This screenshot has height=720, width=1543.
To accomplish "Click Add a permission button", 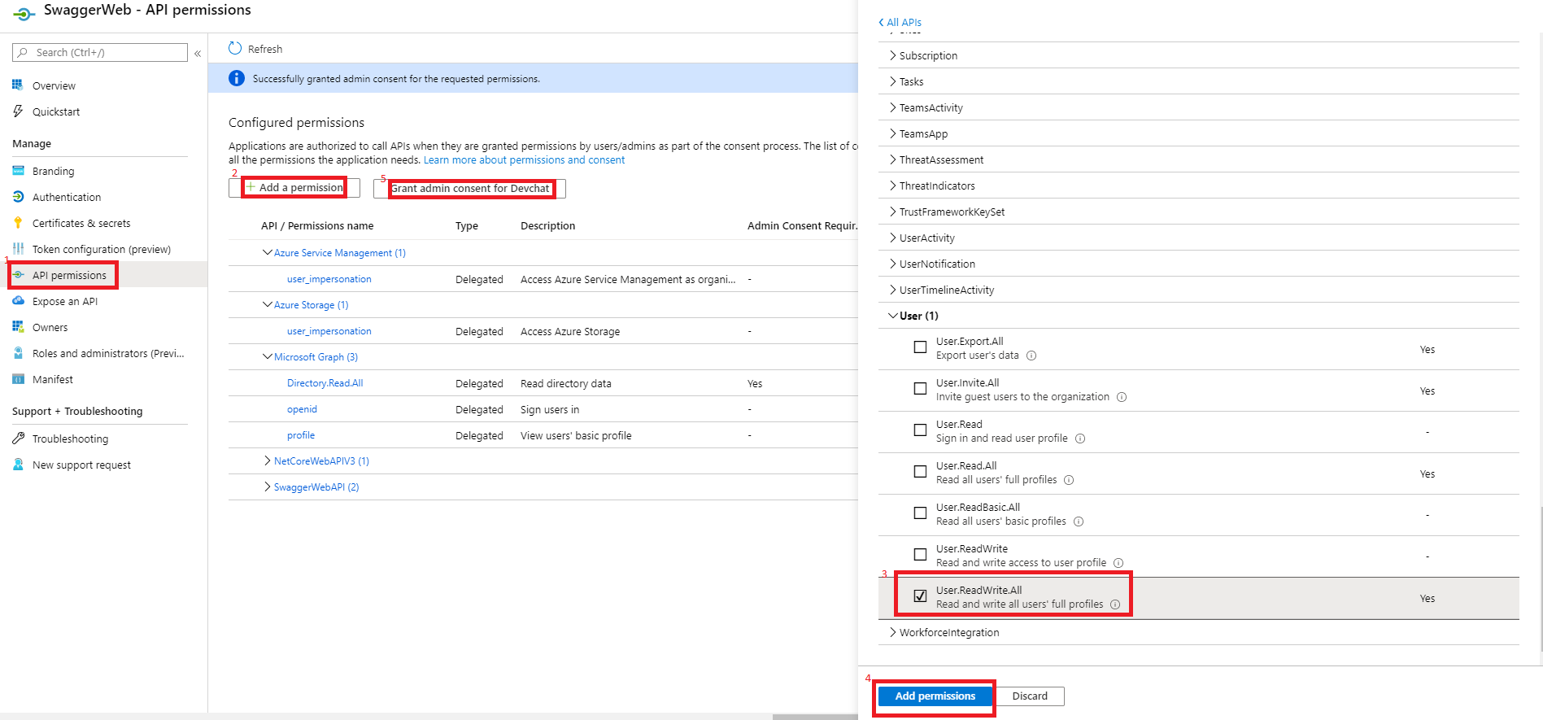I will coord(294,188).
